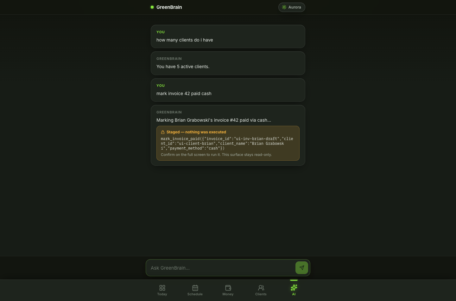
Task: Click the mark_invoice_paid code block
Action: point(227,144)
